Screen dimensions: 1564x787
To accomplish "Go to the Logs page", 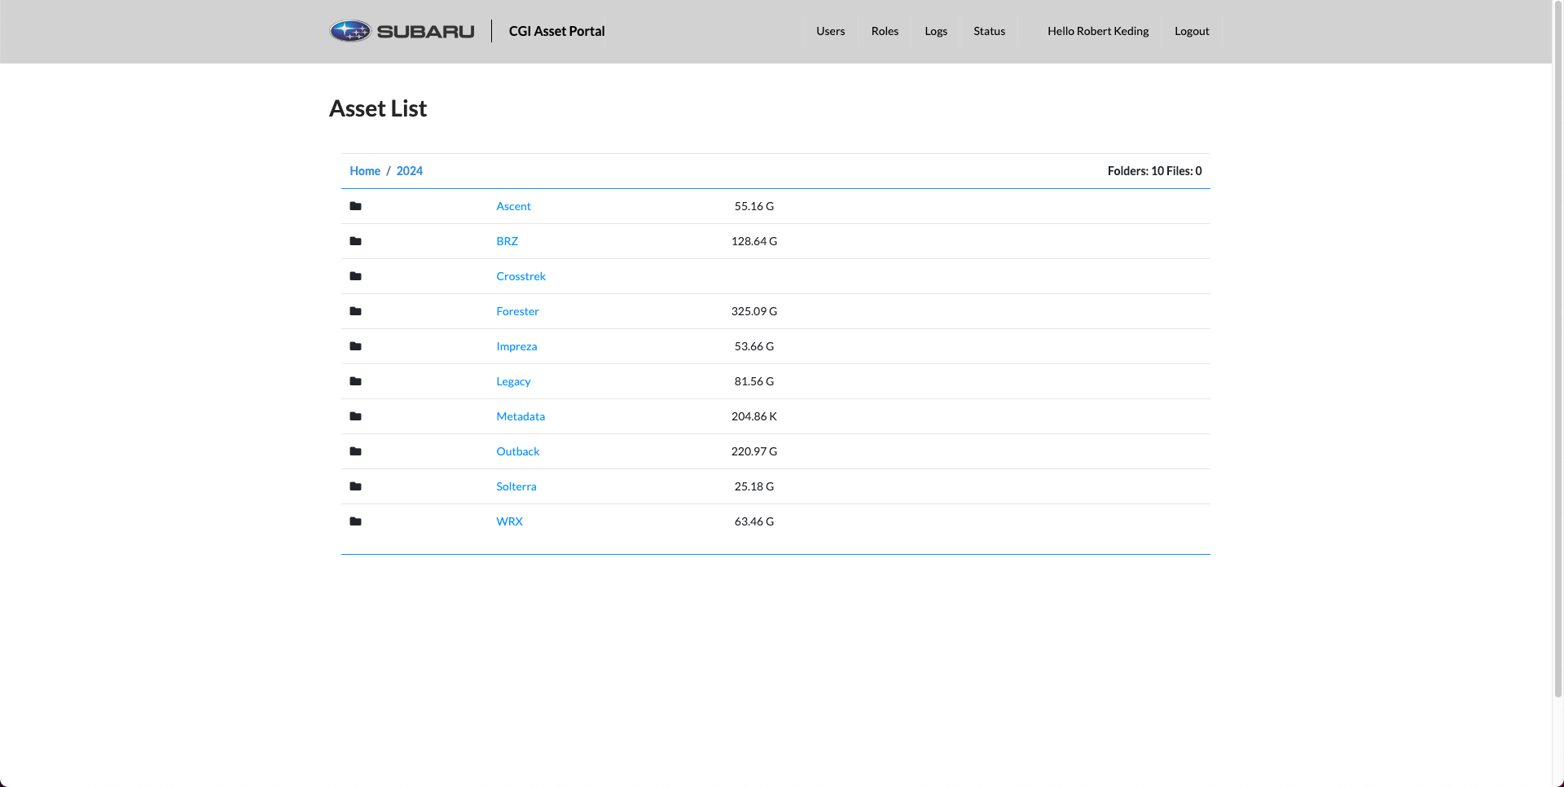I will pyautogui.click(x=936, y=31).
